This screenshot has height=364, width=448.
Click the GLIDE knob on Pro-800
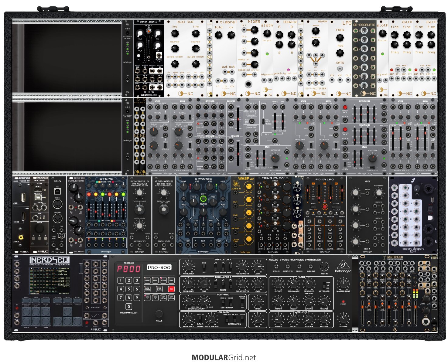(257, 319)
